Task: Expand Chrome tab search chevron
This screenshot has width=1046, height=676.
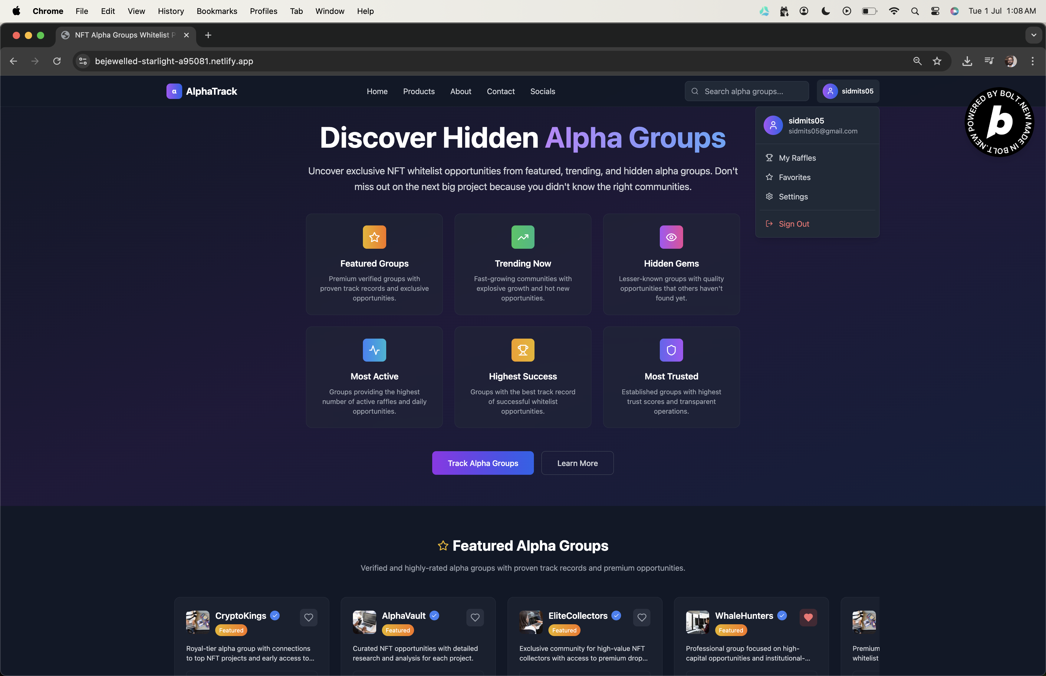Action: click(1033, 35)
